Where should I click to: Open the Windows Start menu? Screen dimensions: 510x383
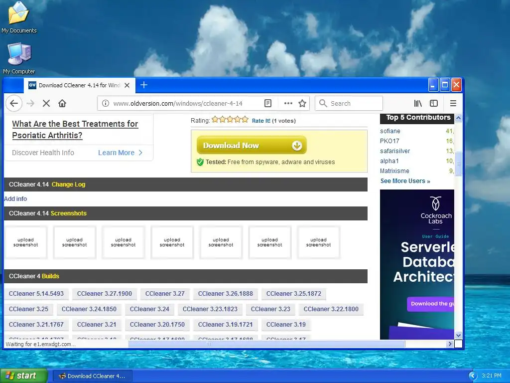coord(24,376)
